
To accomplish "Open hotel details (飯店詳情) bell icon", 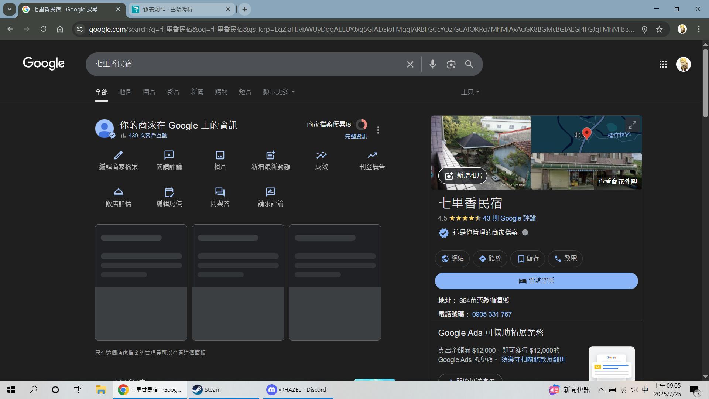I will 118,192.
